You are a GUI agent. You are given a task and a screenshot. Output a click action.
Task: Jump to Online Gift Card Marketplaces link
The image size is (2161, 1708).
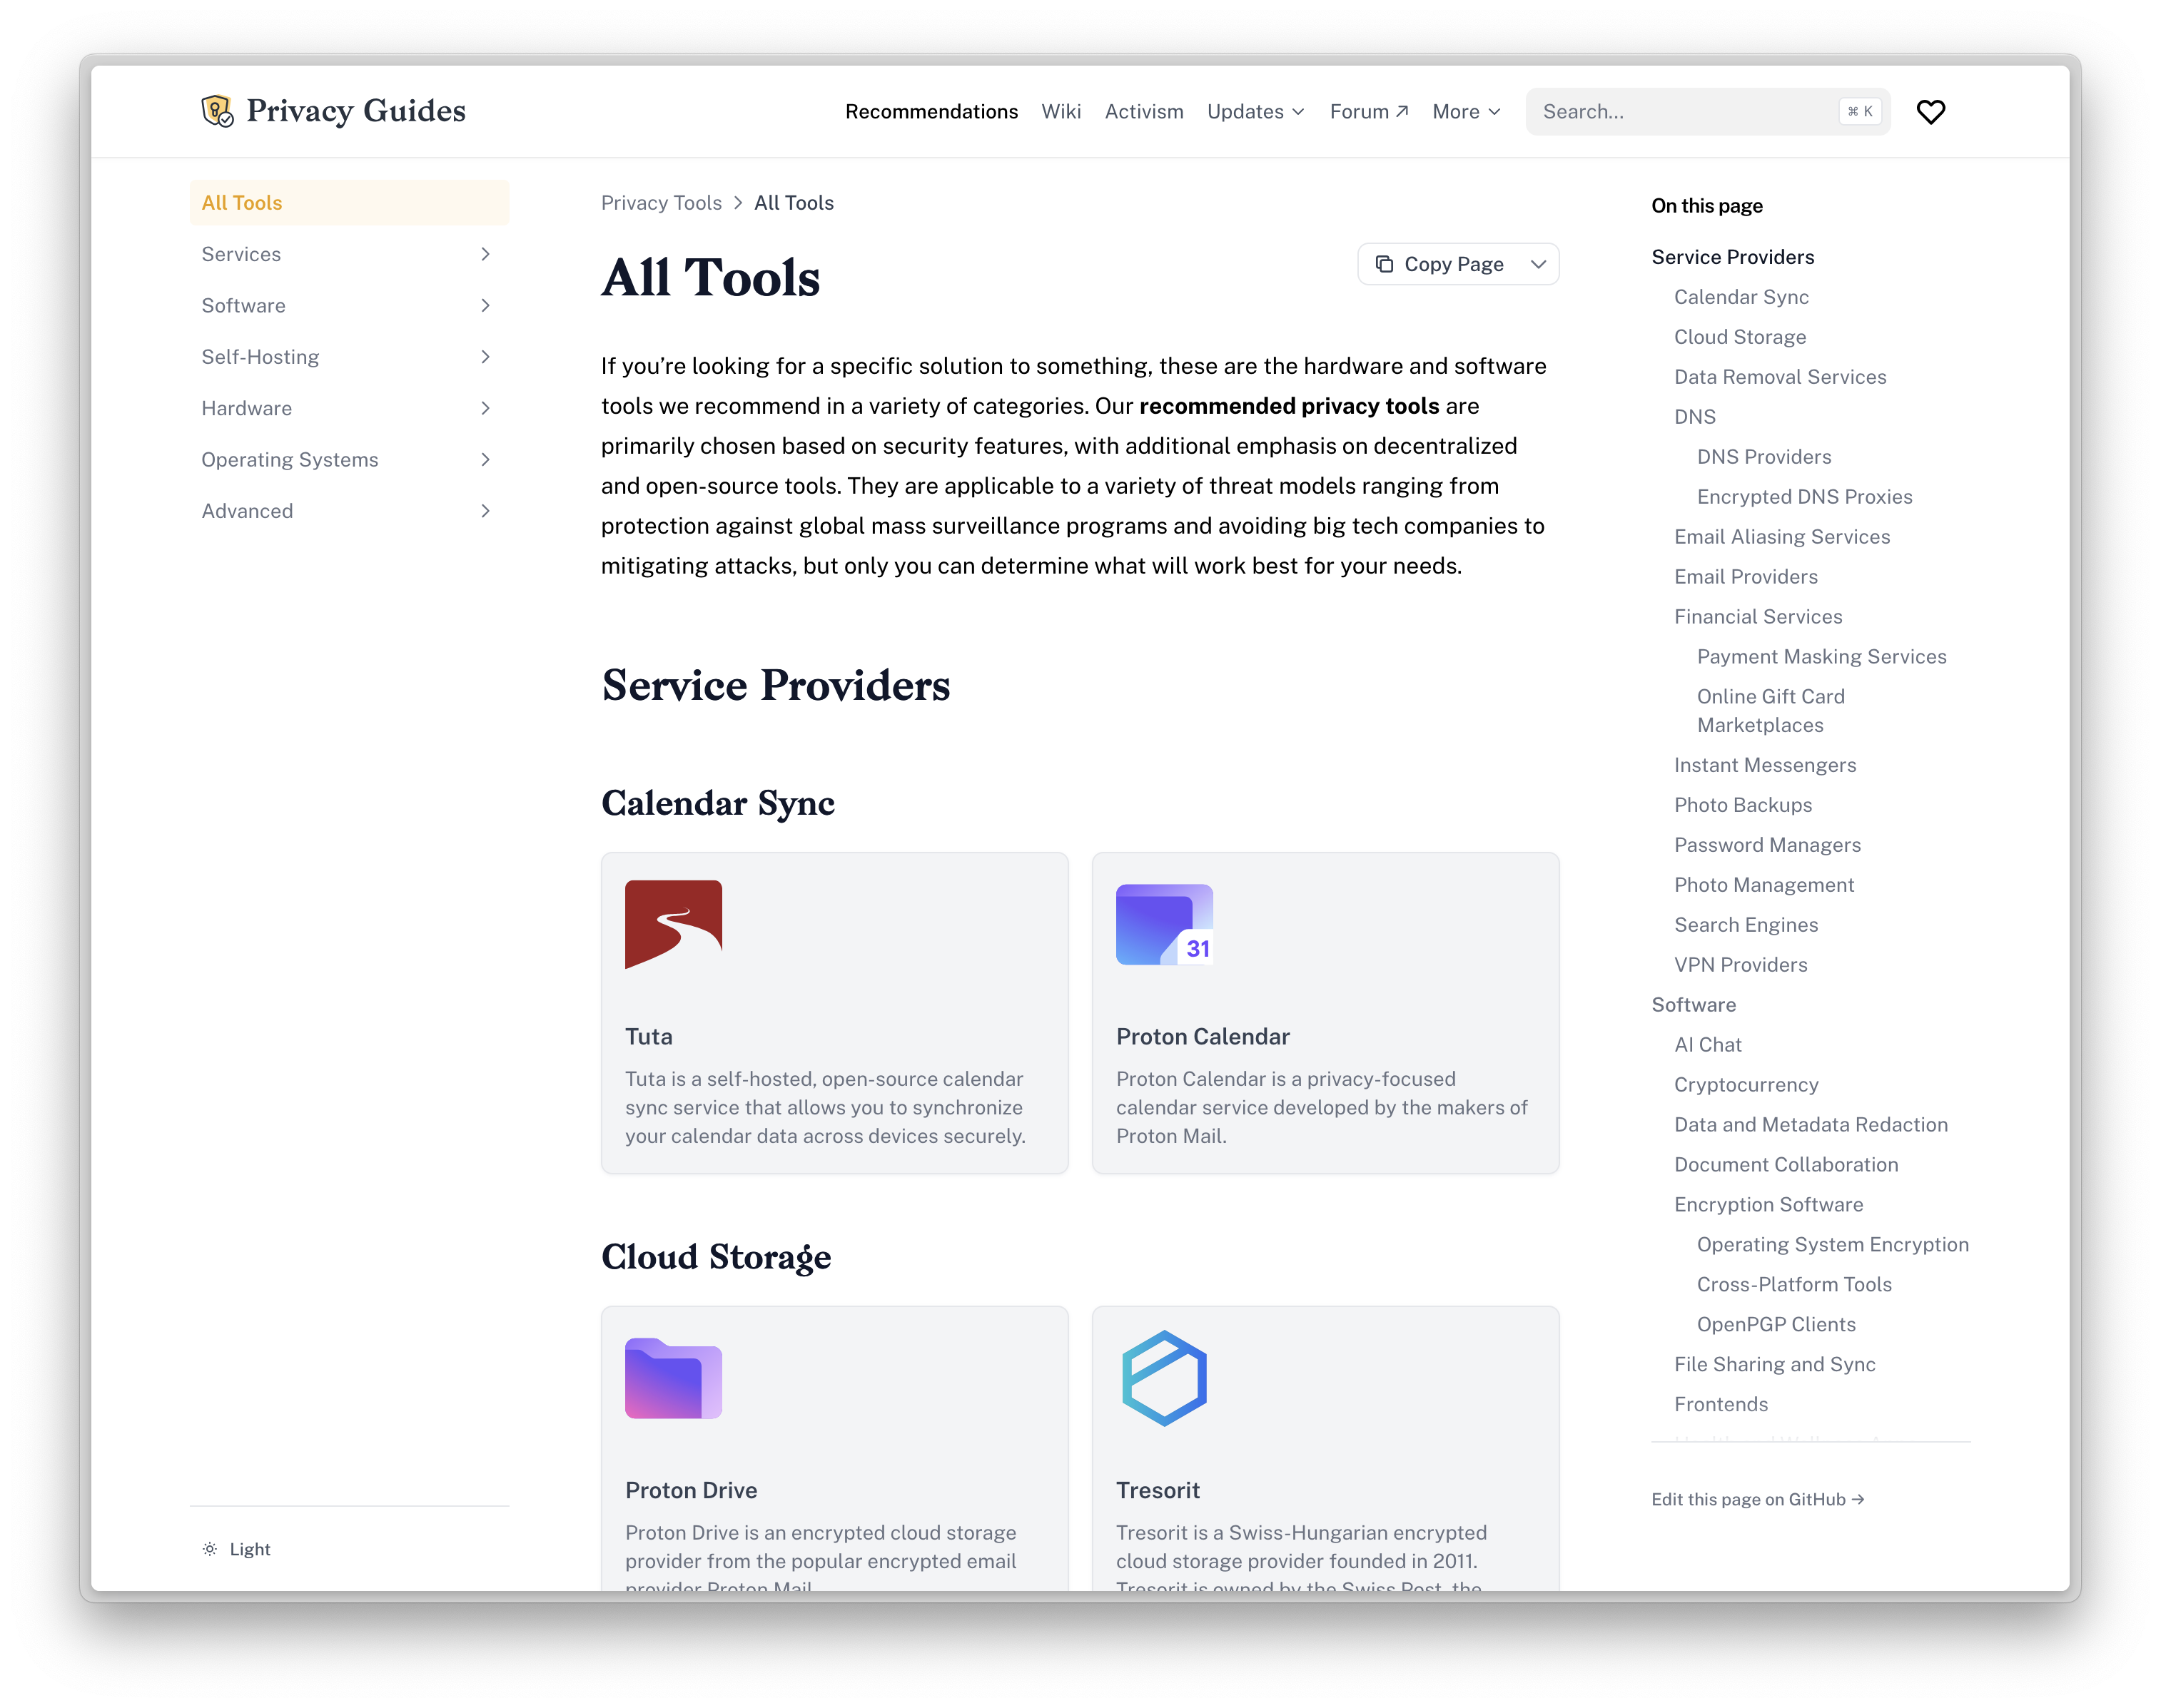[x=1771, y=711]
